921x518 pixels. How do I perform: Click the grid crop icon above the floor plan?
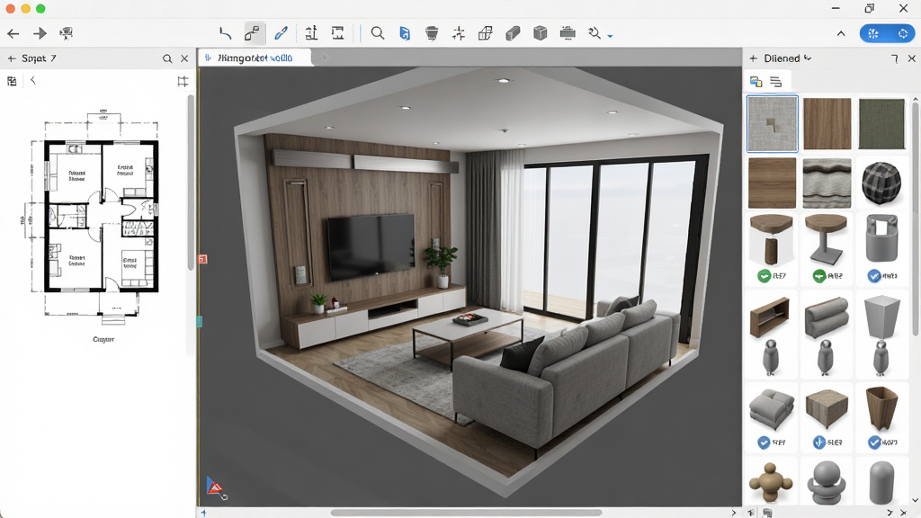click(x=183, y=82)
